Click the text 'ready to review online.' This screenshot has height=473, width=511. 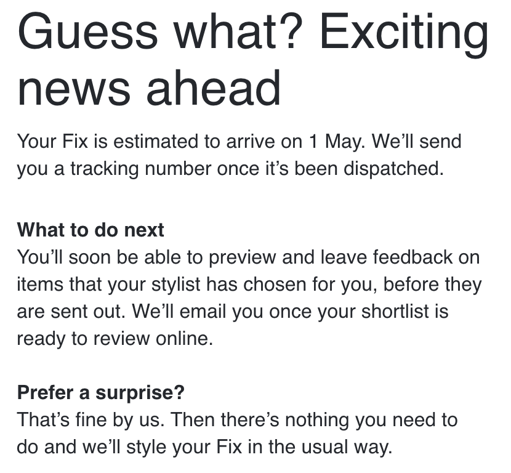point(115,339)
